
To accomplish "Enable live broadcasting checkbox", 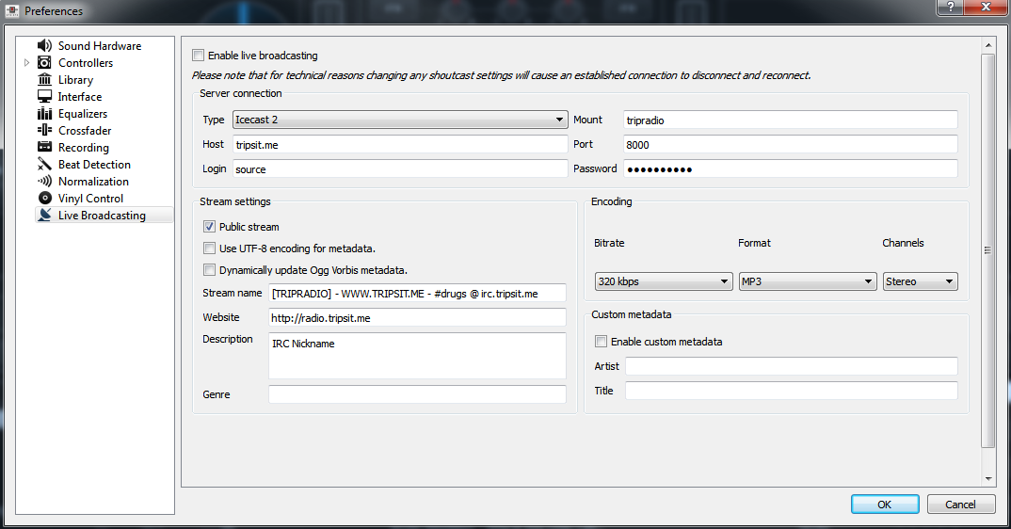I will pos(199,56).
